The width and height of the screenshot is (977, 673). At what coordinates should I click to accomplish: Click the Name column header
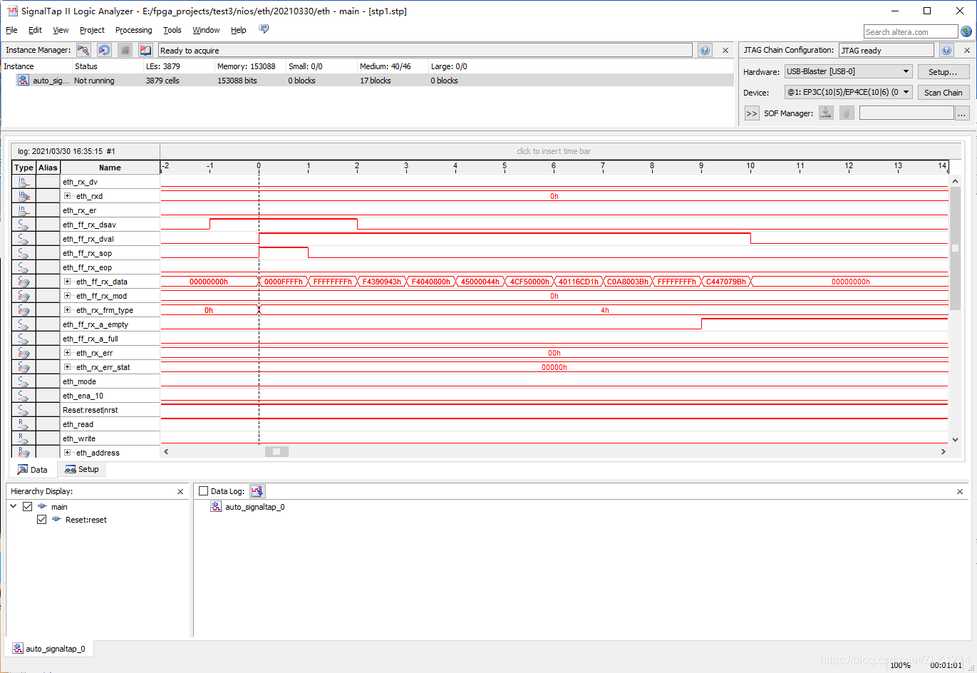(x=110, y=168)
